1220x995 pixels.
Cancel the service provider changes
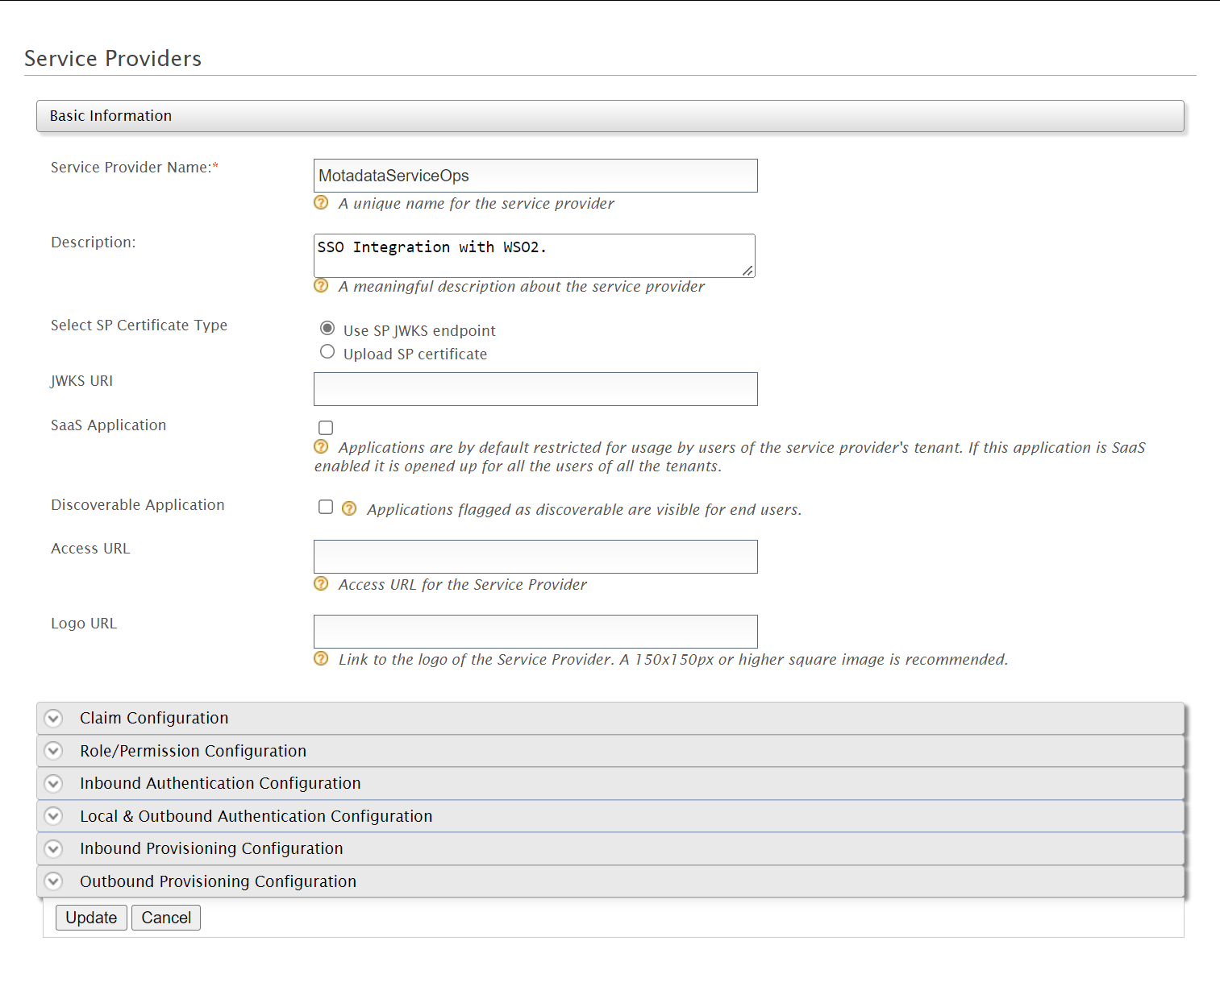pyautogui.click(x=165, y=917)
